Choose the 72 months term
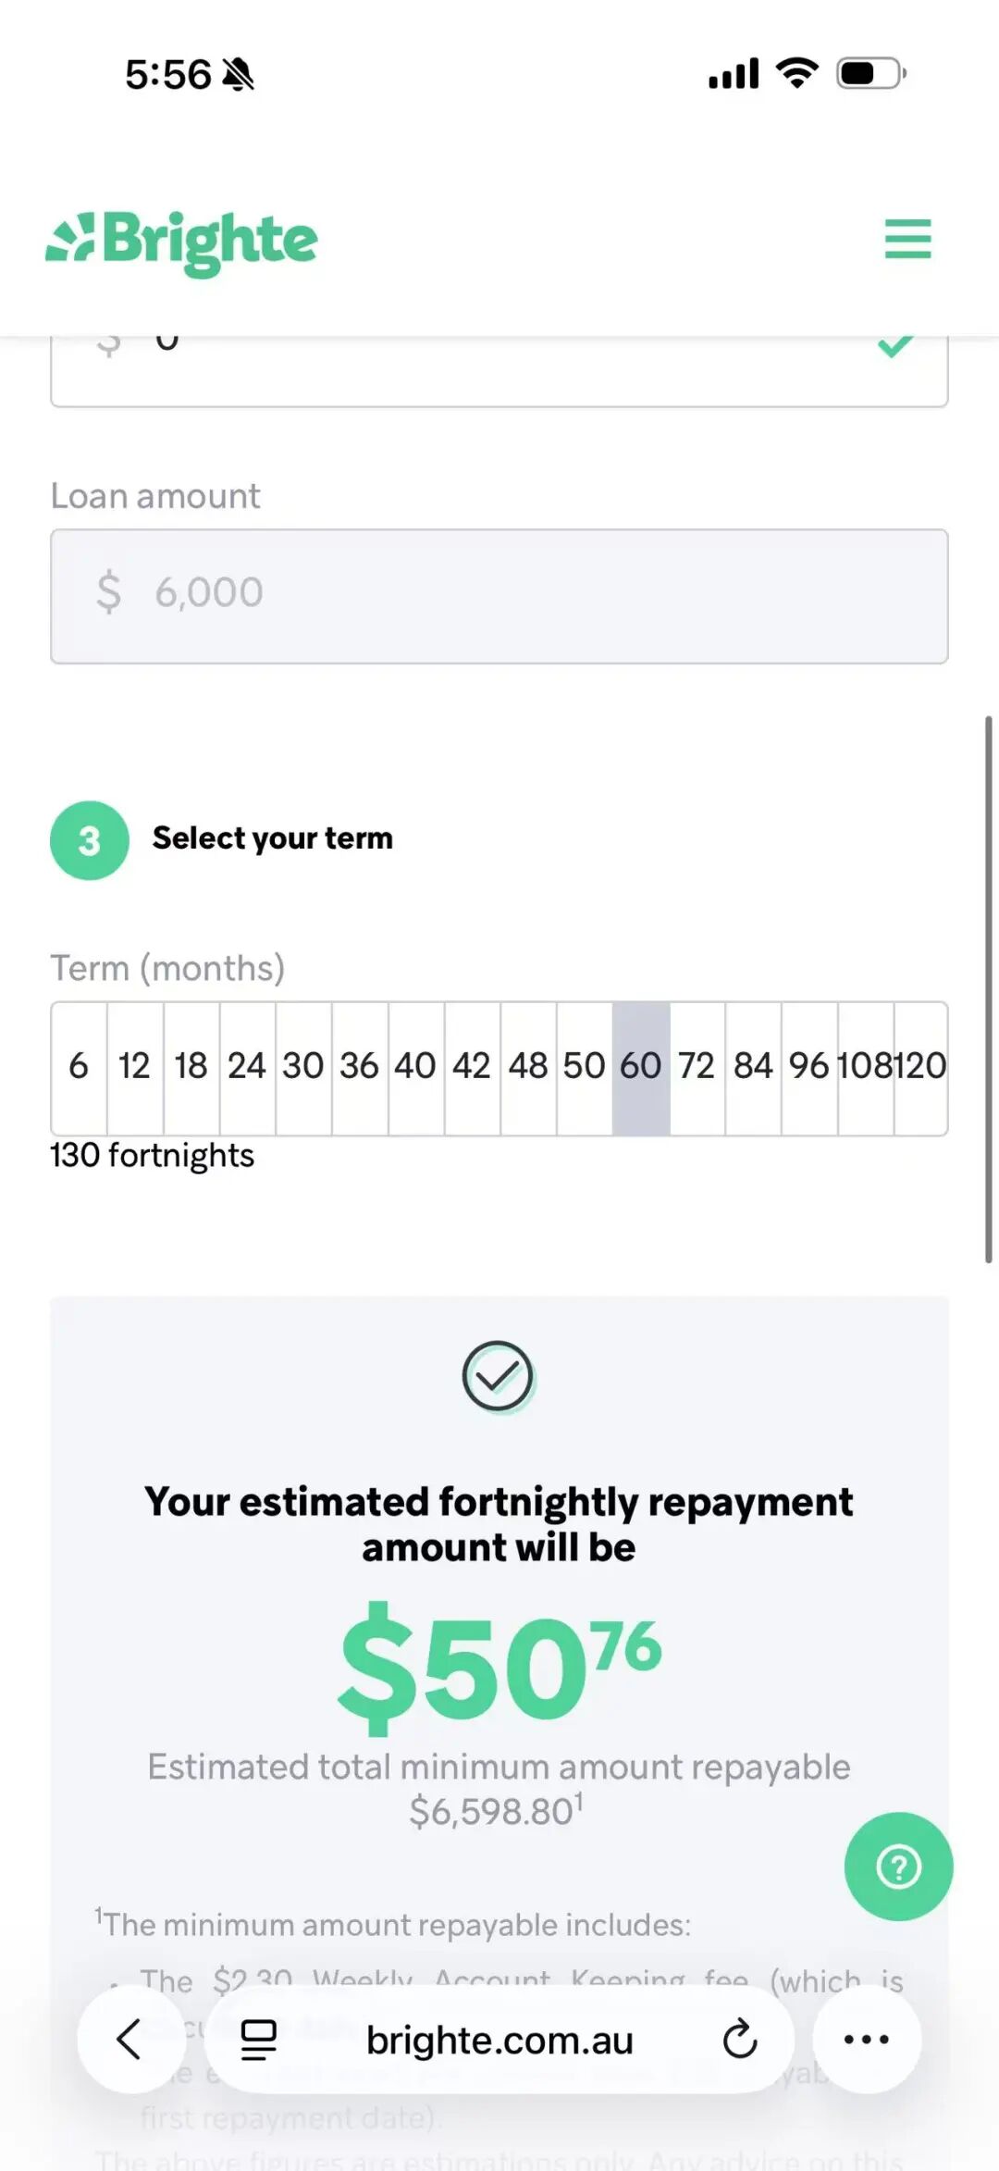Screen dimensions: 999x2171 (697, 1067)
